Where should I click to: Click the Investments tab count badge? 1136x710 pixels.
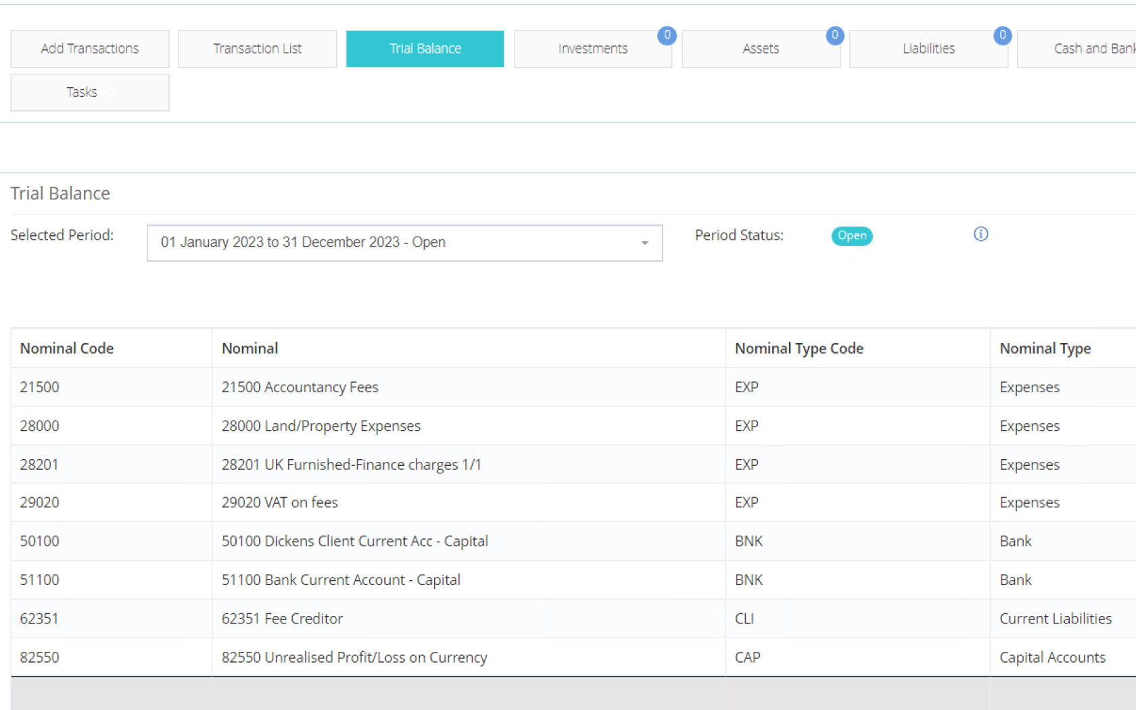pos(667,35)
